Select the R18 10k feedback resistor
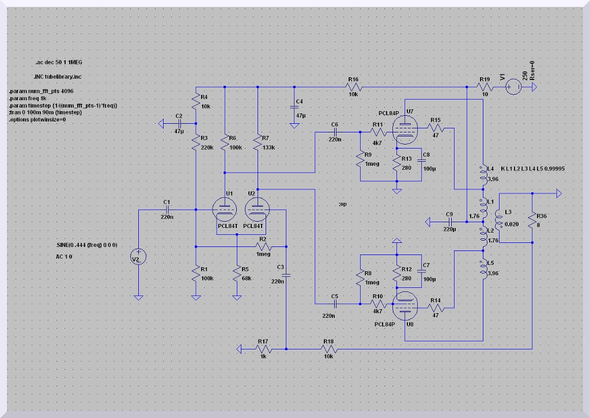Screen dimensions: 590x418 328,349
